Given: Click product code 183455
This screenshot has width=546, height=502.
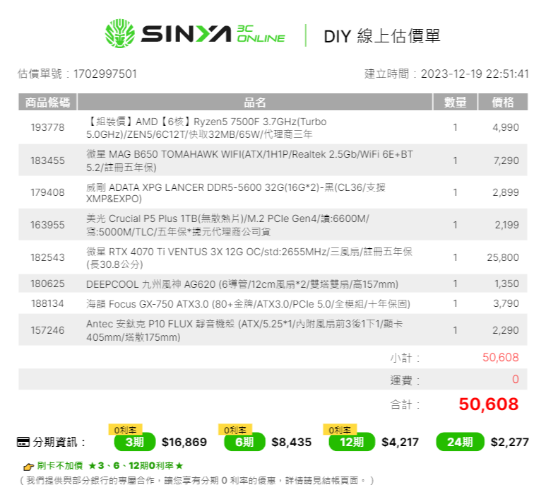Looking at the screenshot, I should (x=48, y=160).
